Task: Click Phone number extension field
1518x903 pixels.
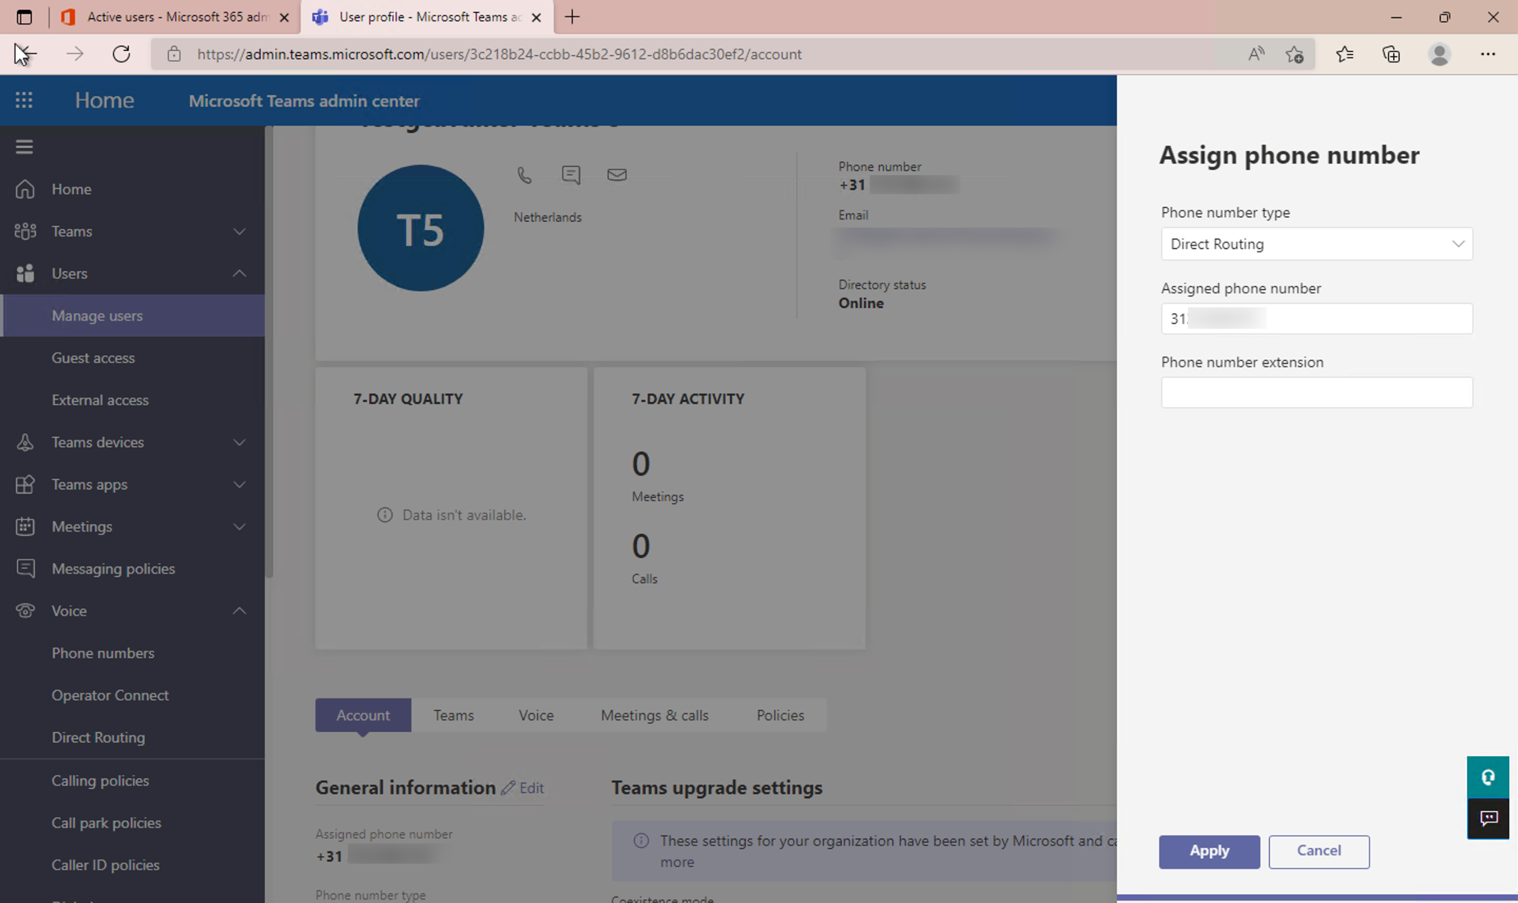Action: 1317,393
